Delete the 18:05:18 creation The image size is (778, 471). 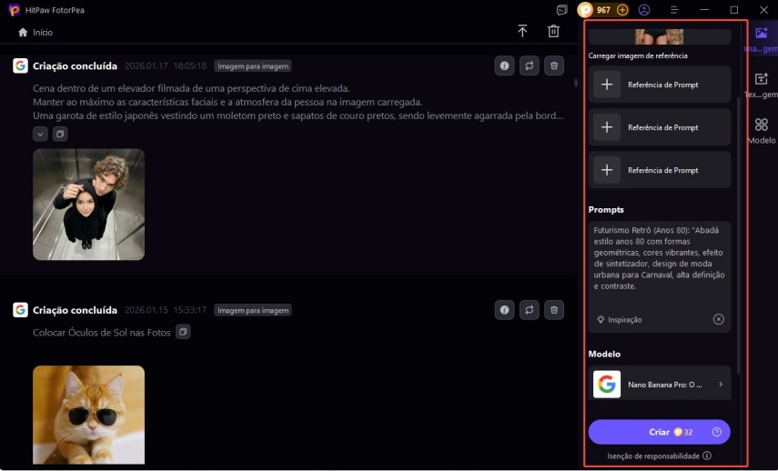tap(554, 66)
